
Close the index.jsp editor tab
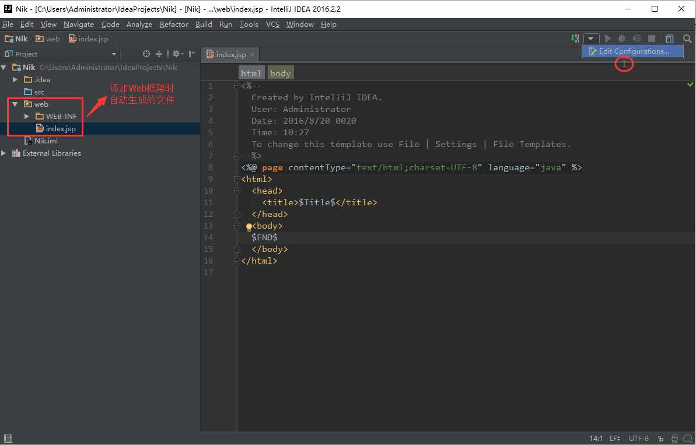(252, 54)
